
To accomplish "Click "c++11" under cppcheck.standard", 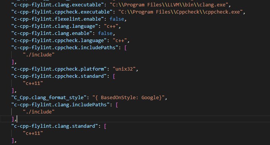I will (x=33, y=83).
